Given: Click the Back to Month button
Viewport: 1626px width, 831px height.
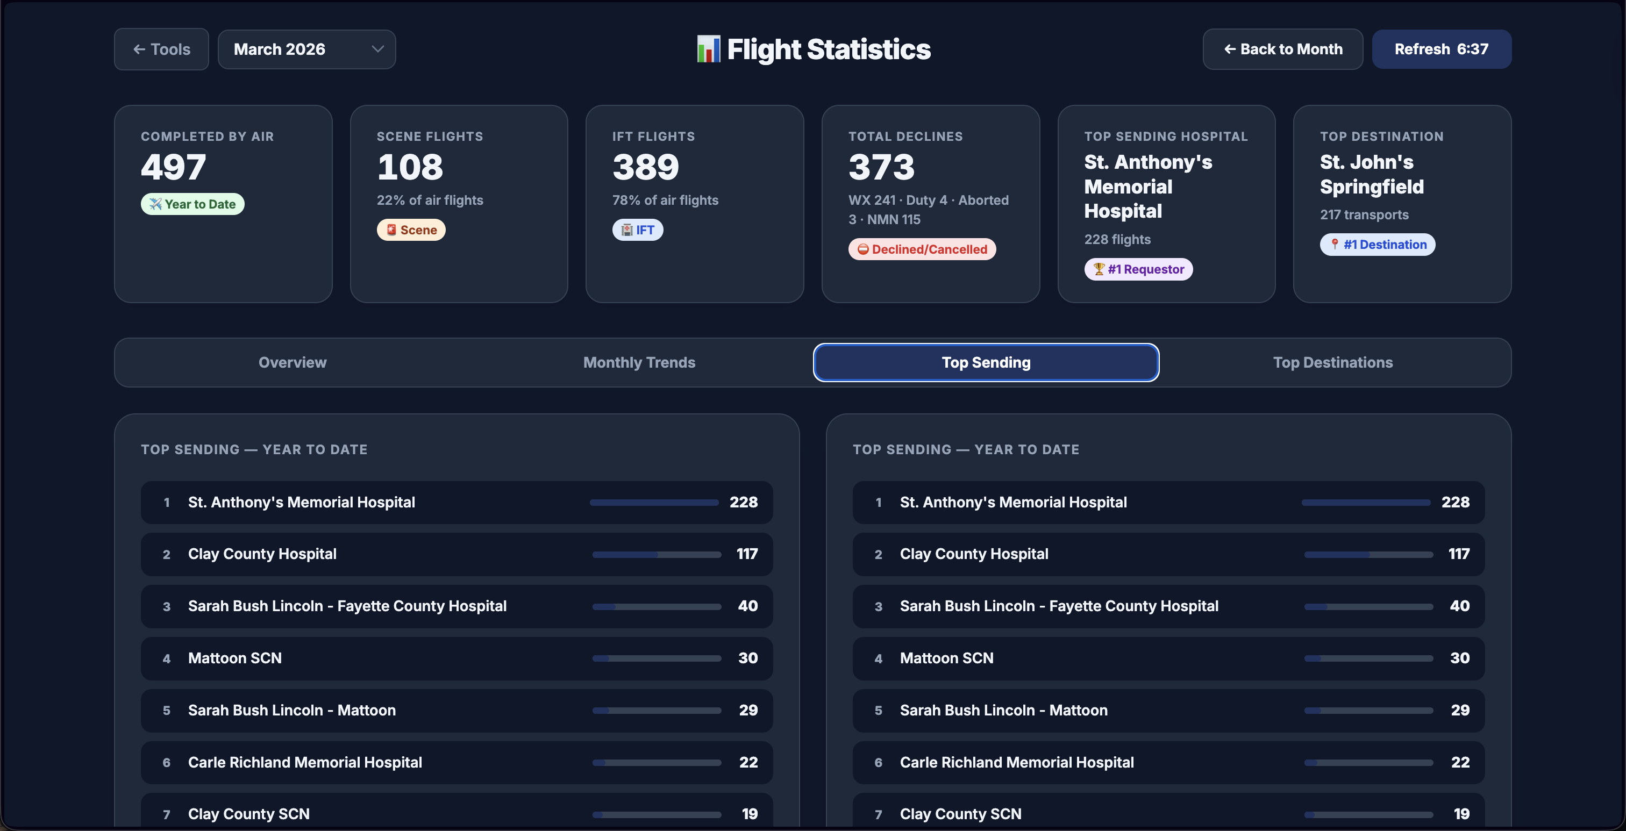Looking at the screenshot, I should point(1282,49).
